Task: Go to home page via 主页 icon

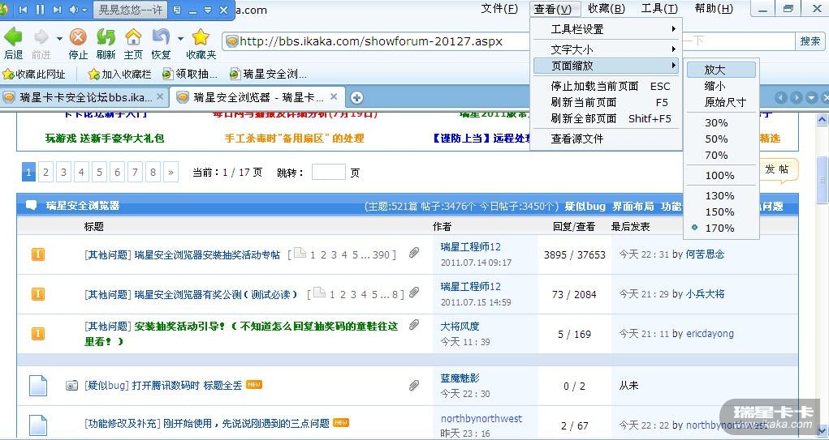Action: click(x=133, y=37)
